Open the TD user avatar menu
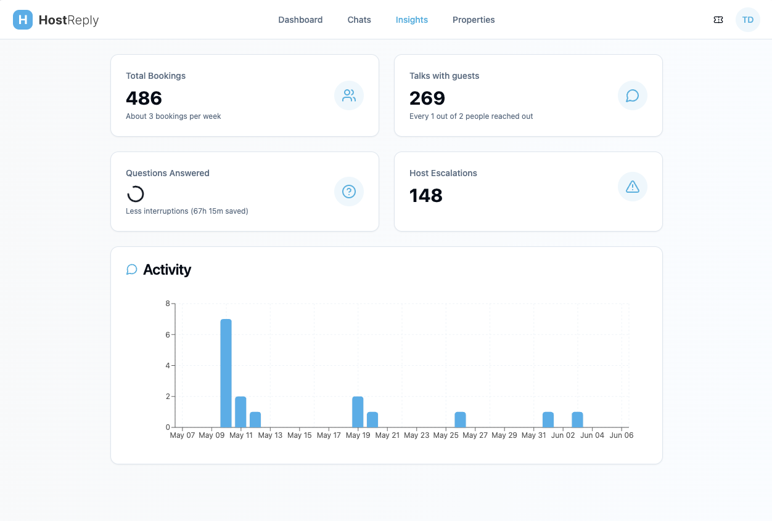The image size is (772, 521). coord(748,20)
